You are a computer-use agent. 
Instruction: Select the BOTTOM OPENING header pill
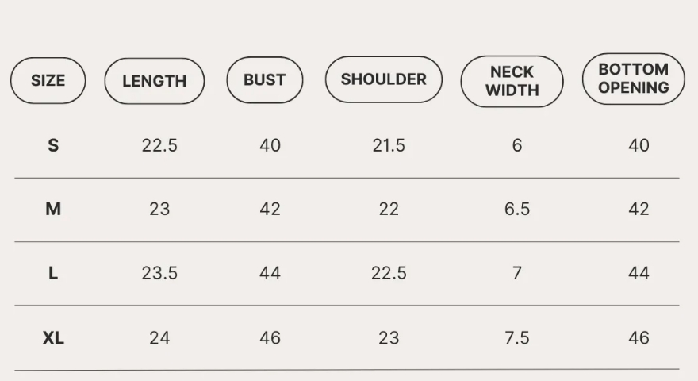[634, 79]
